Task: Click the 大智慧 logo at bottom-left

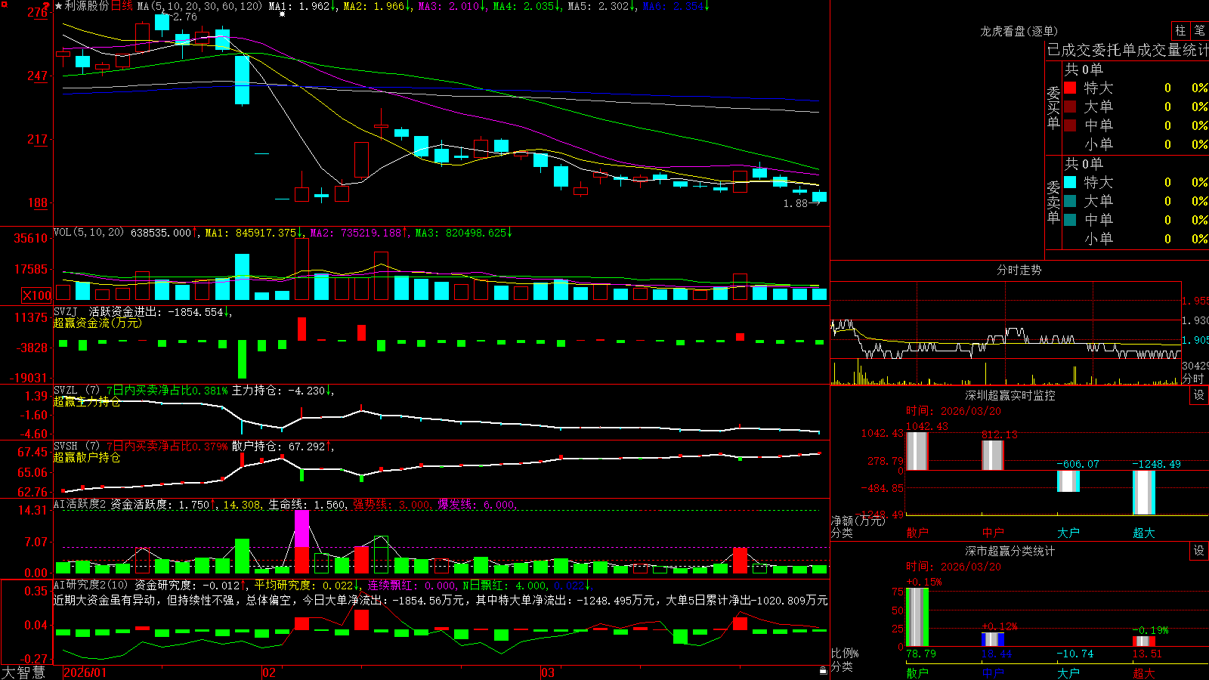Action: pos(23,672)
